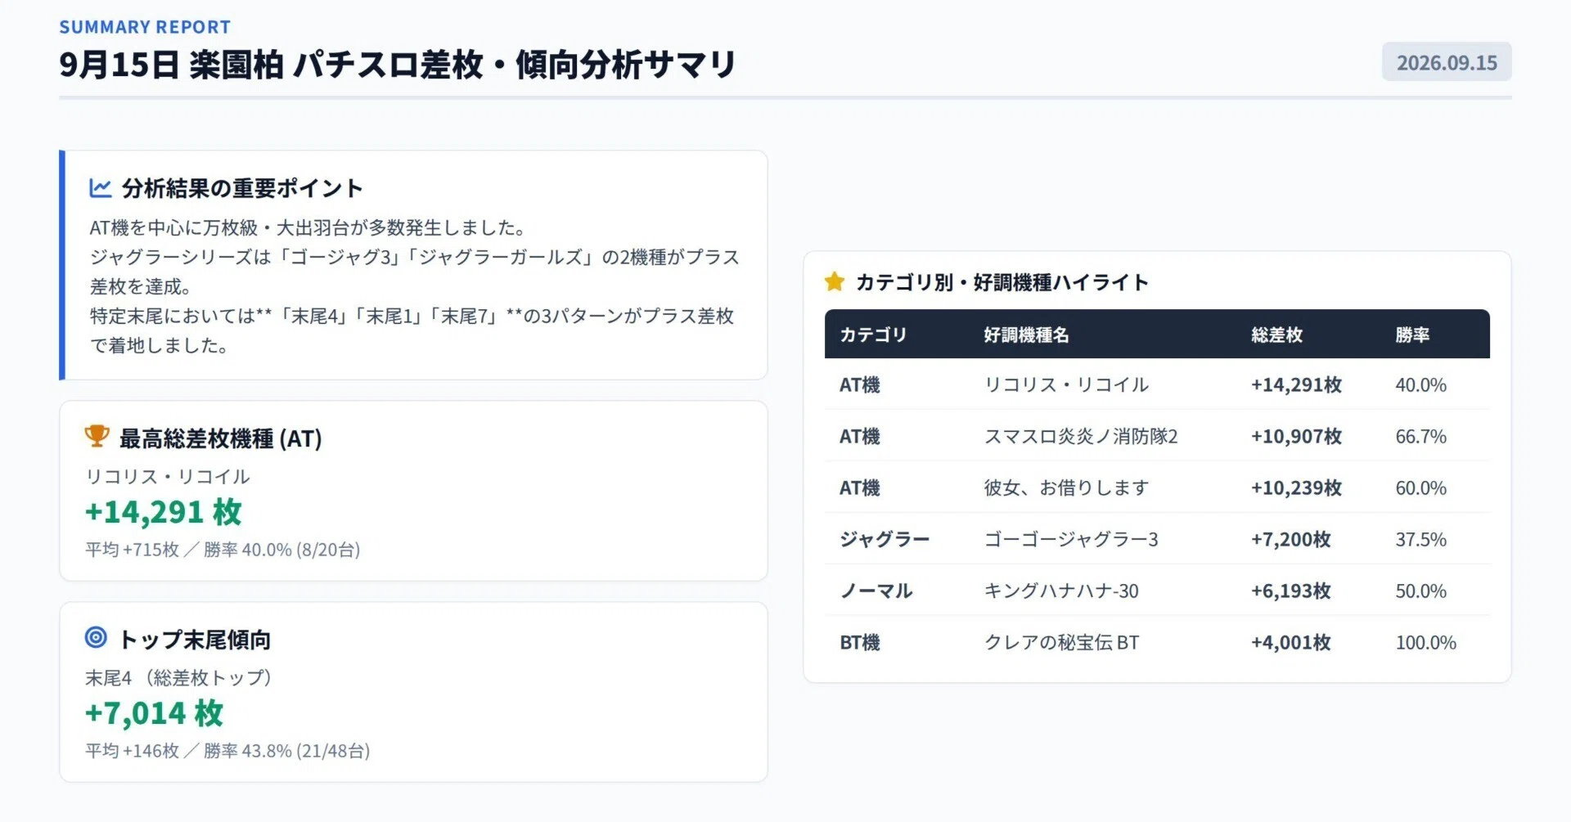Click the +10,907枚 table value
The image size is (1571, 822).
tap(1296, 436)
